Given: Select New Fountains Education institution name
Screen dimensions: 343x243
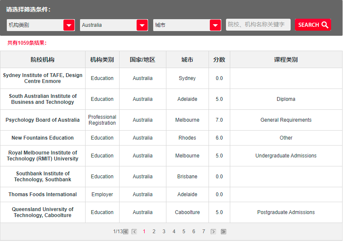Looking at the screenshot, I should coord(43,138).
